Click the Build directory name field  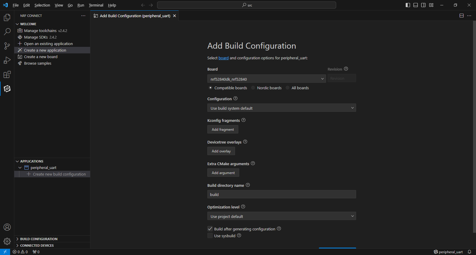coord(281,195)
